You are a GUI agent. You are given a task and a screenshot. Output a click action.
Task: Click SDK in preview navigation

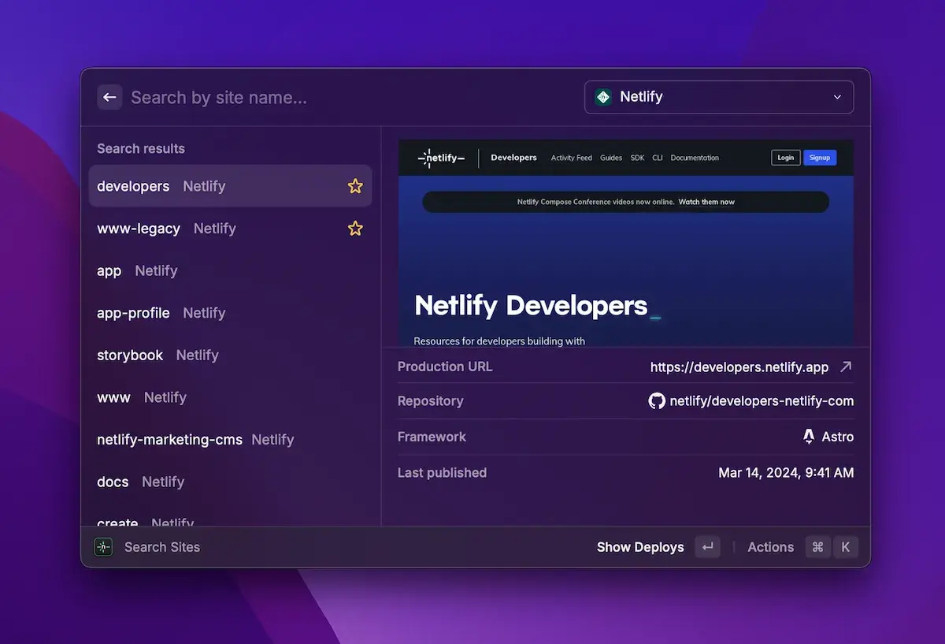point(637,158)
